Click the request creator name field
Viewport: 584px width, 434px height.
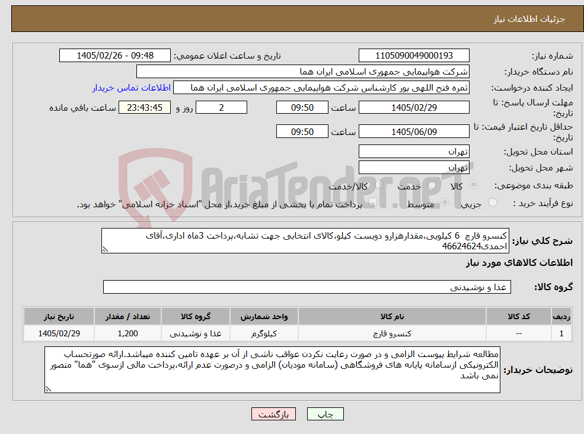(x=321, y=88)
